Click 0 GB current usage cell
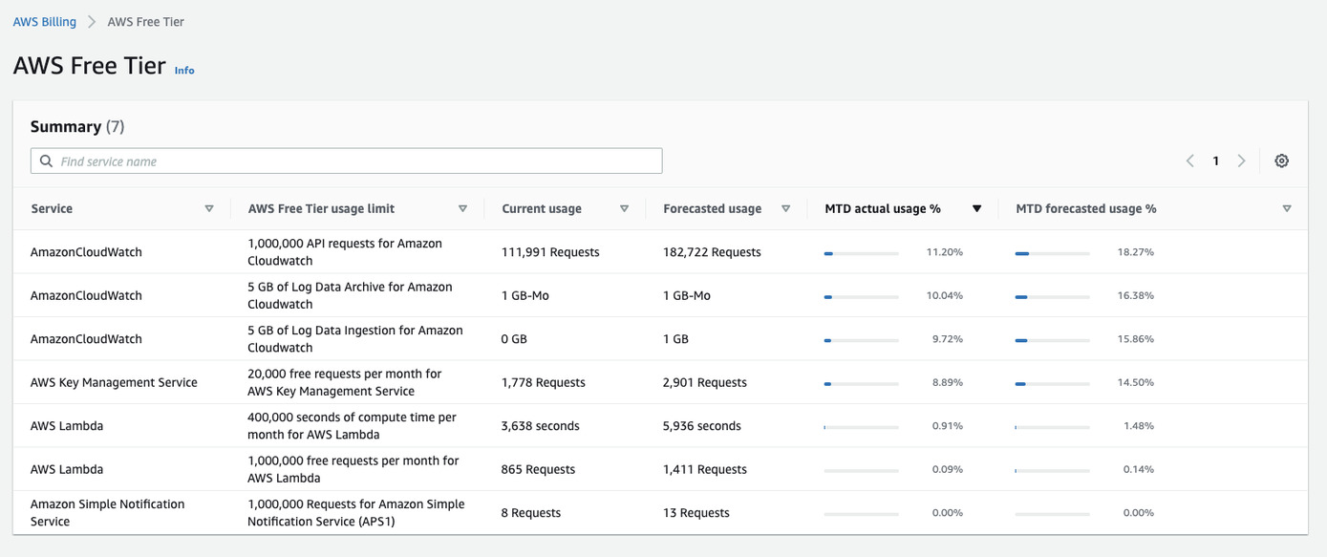Screen dimensions: 1327x557 (x=514, y=339)
